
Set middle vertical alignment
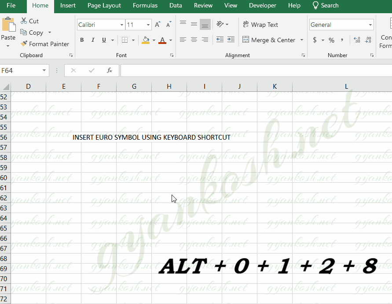click(x=194, y=24)
